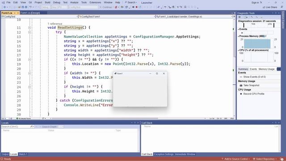Click the editor horizontal scrollbar
Viewport: 286px width, 161px height.
(x=105, y=119)
